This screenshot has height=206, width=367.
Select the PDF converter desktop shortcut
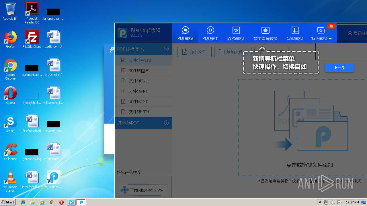53,180
